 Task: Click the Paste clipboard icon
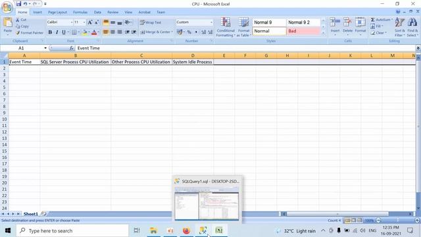tap(7, 22)
